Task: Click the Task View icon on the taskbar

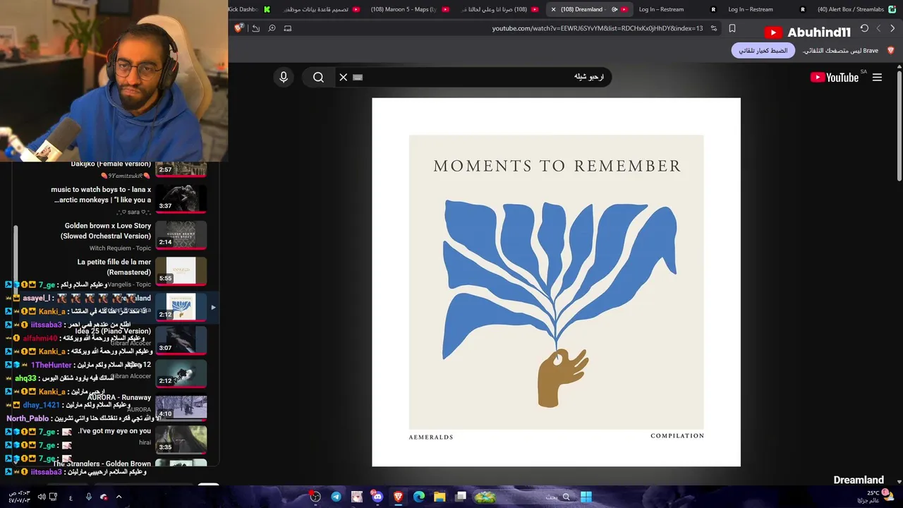Action: [461, 497]
